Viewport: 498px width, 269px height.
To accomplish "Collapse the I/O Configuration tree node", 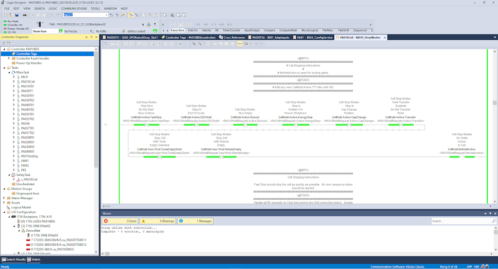I will pos(4,212).
